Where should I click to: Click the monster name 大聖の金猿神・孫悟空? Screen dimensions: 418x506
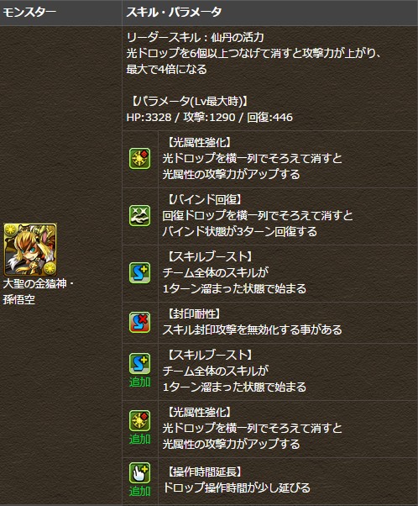pos(39,292)
